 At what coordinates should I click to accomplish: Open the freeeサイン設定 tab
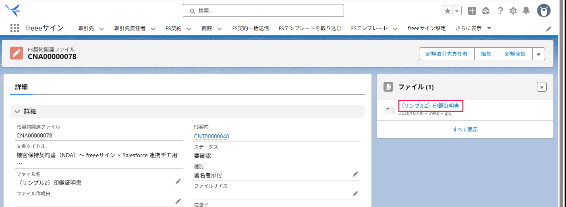[x=427, y=28]
